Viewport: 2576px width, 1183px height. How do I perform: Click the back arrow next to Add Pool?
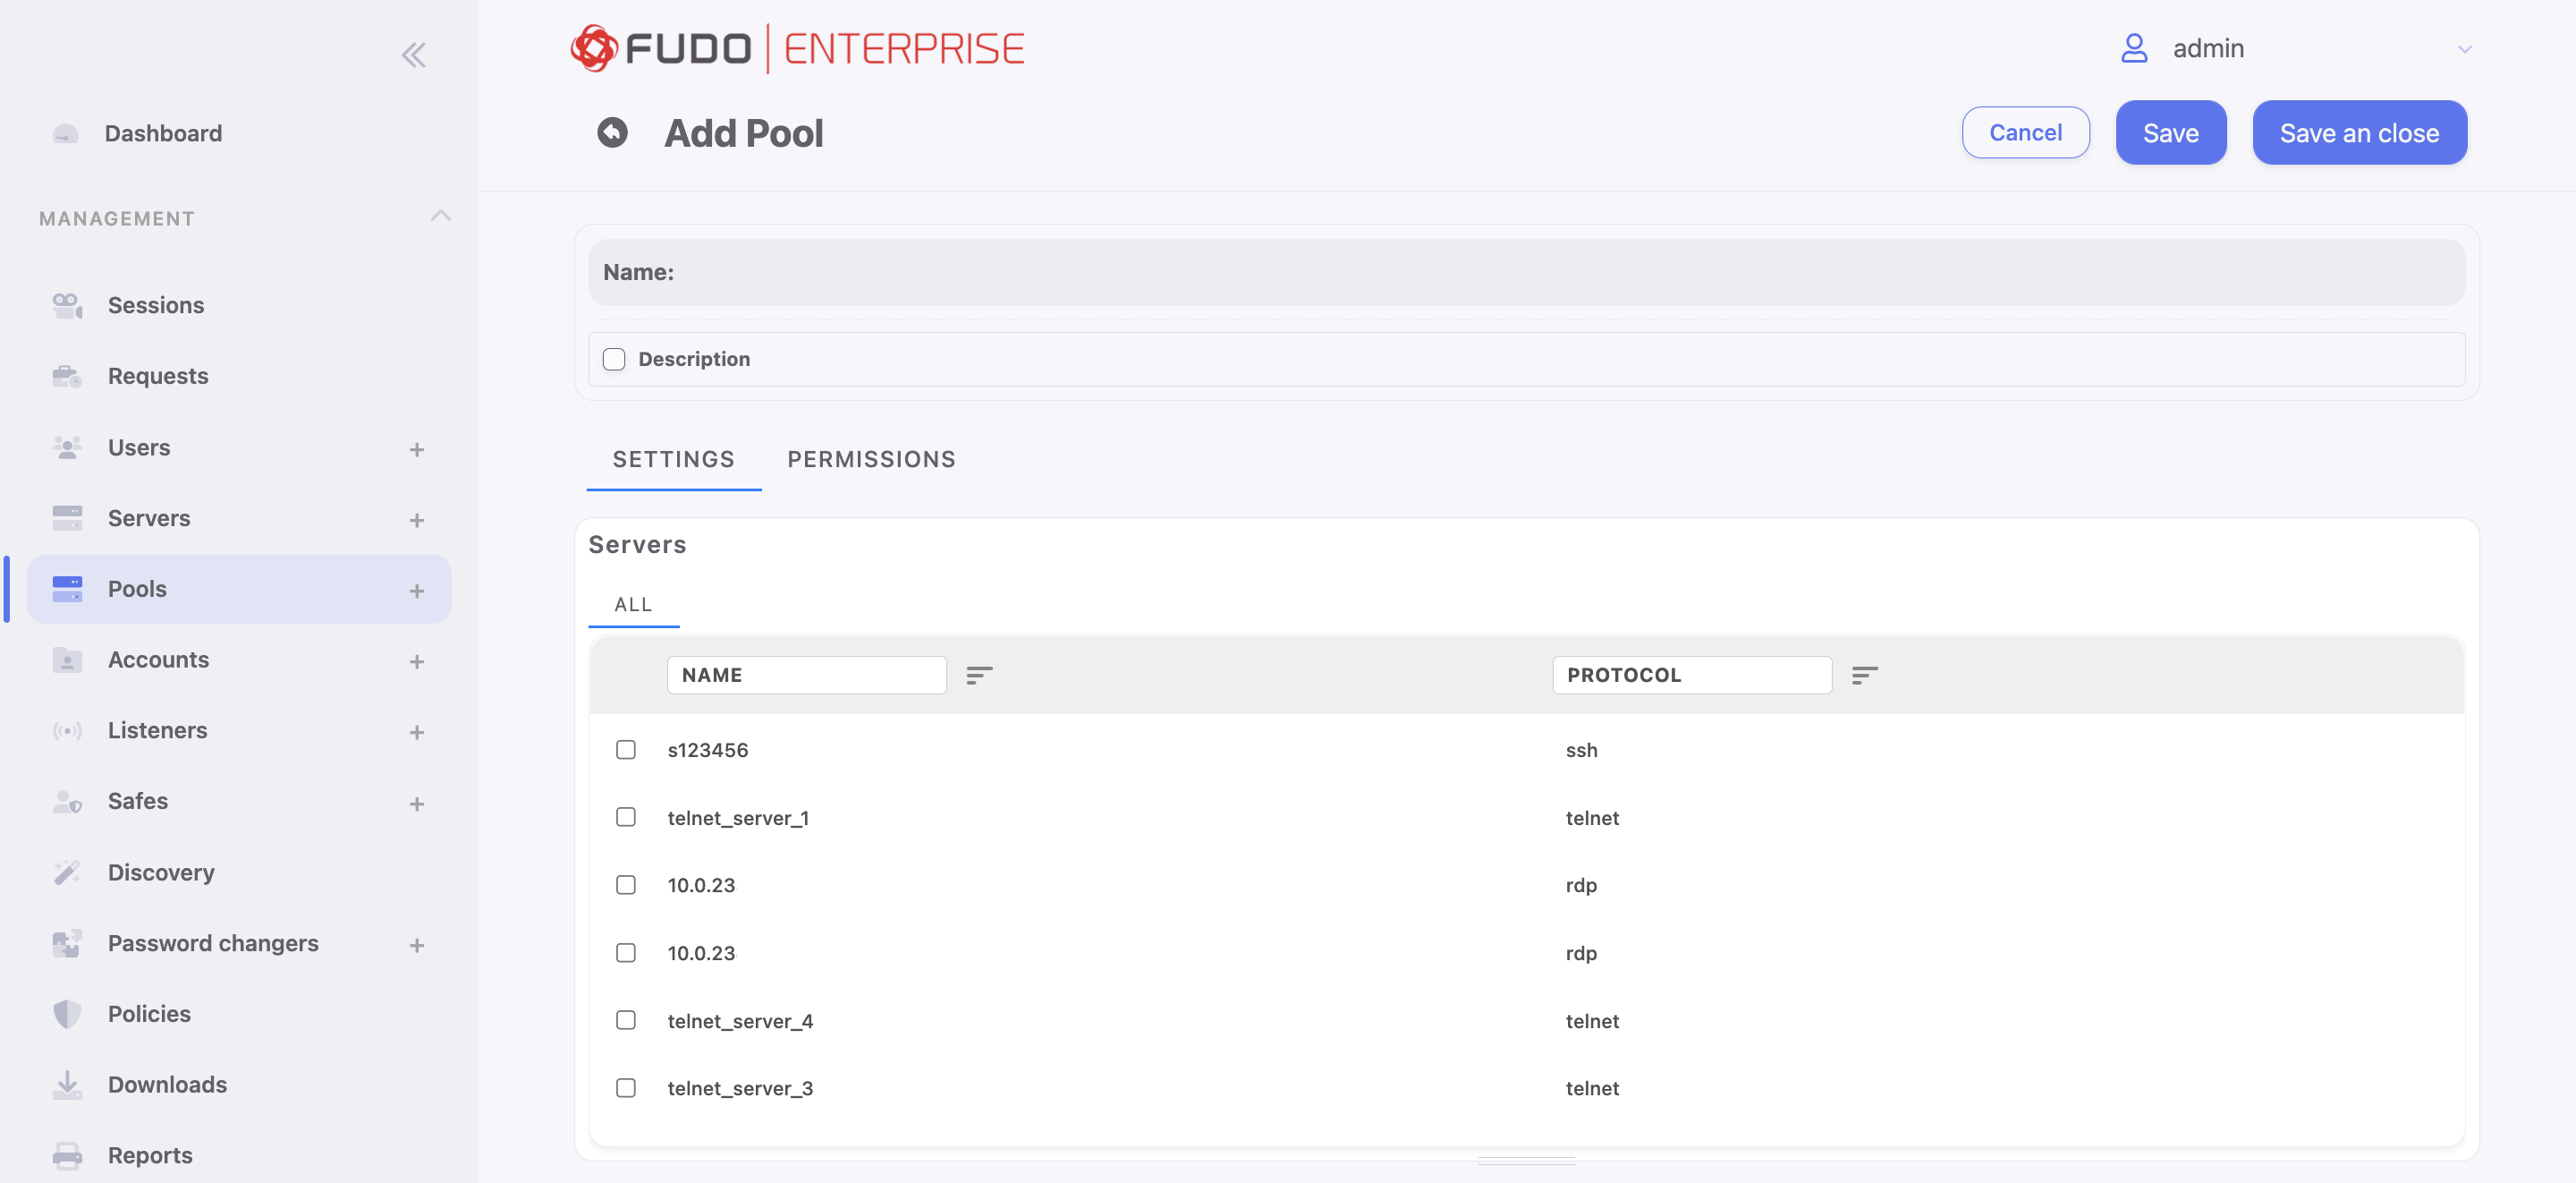pyautogui.click(x=612, y=132)
